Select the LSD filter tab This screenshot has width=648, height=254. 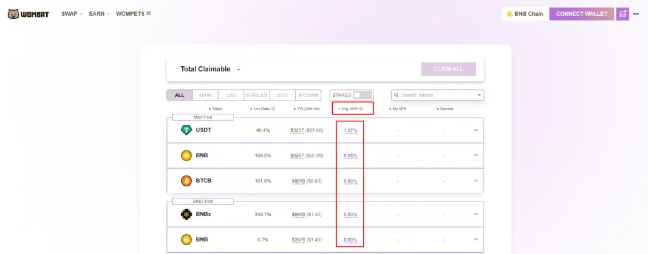230,95
